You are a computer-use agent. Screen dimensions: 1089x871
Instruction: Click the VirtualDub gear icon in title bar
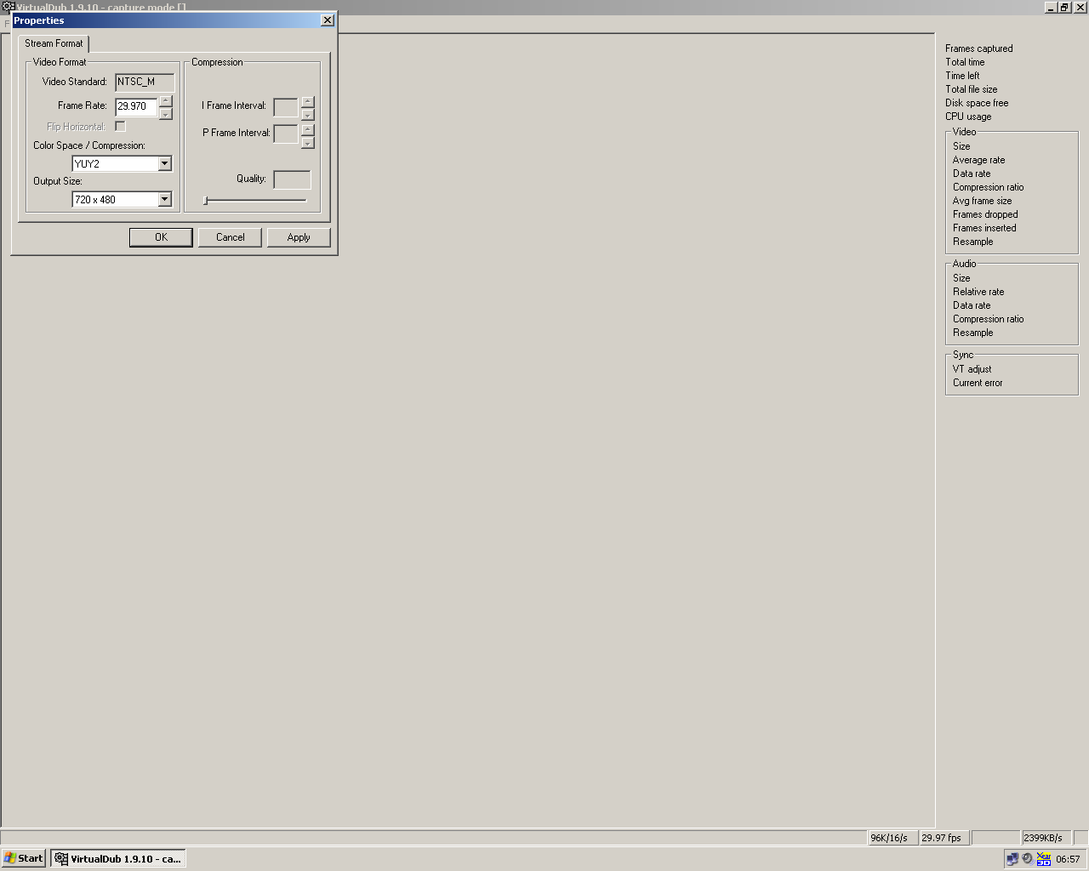pos(9,7)
